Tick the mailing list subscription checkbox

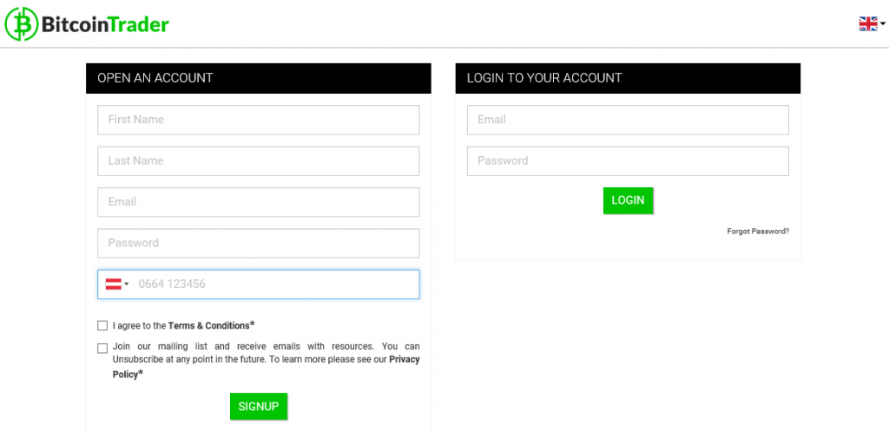(102, 349)
